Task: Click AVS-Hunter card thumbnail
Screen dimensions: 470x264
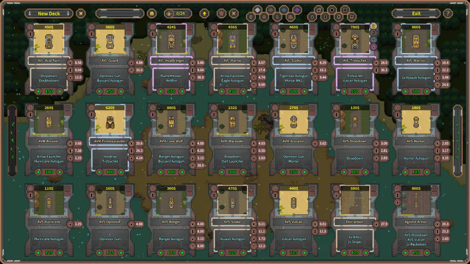Action: pos(416,120)
